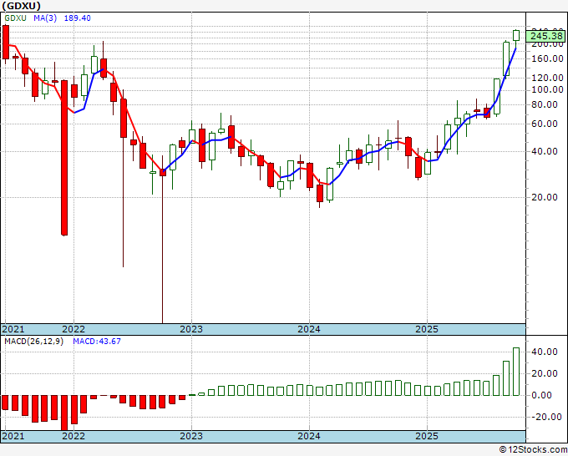Image resolution: width=568 pixels, height=456 pixels.
Task: Click the green GDXU legend label
Action: pyautogui.click(x=15, y=18)
